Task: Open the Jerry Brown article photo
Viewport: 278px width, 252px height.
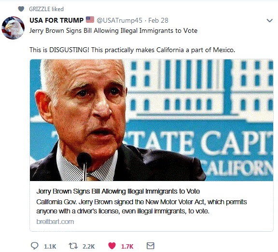Action: [152, 120]
